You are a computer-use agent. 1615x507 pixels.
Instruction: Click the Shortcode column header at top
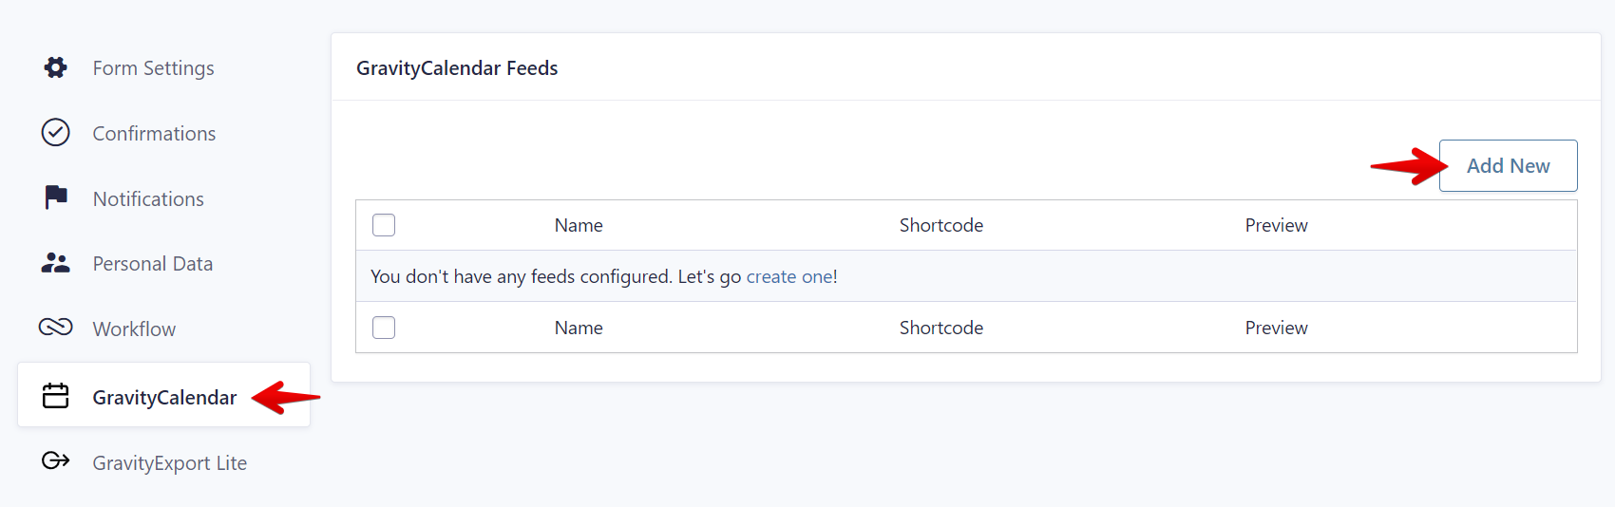(x=940, y=225)
